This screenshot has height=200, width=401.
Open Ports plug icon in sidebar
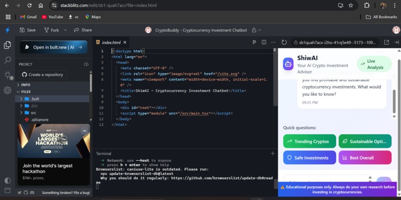tap(7, 75)
